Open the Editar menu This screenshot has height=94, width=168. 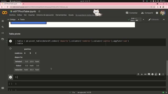click(x=20, y=15)
